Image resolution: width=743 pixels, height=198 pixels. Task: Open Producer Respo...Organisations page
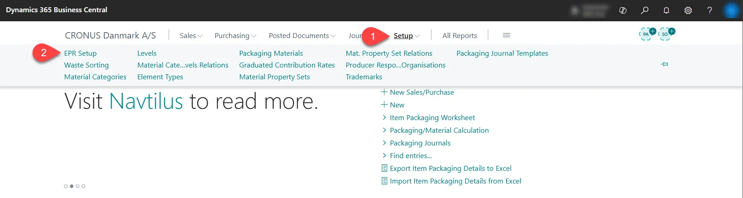tap(396, 65)
